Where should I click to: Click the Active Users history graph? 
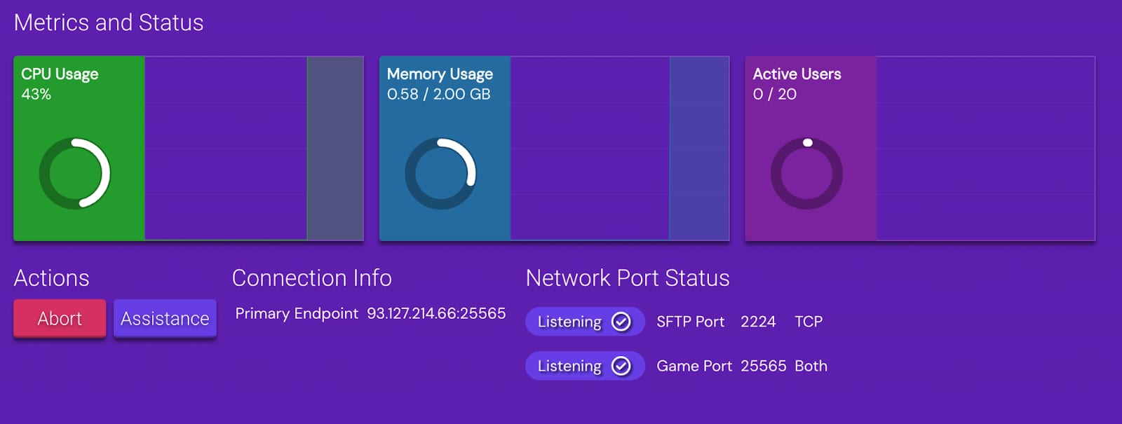[985, 149]
